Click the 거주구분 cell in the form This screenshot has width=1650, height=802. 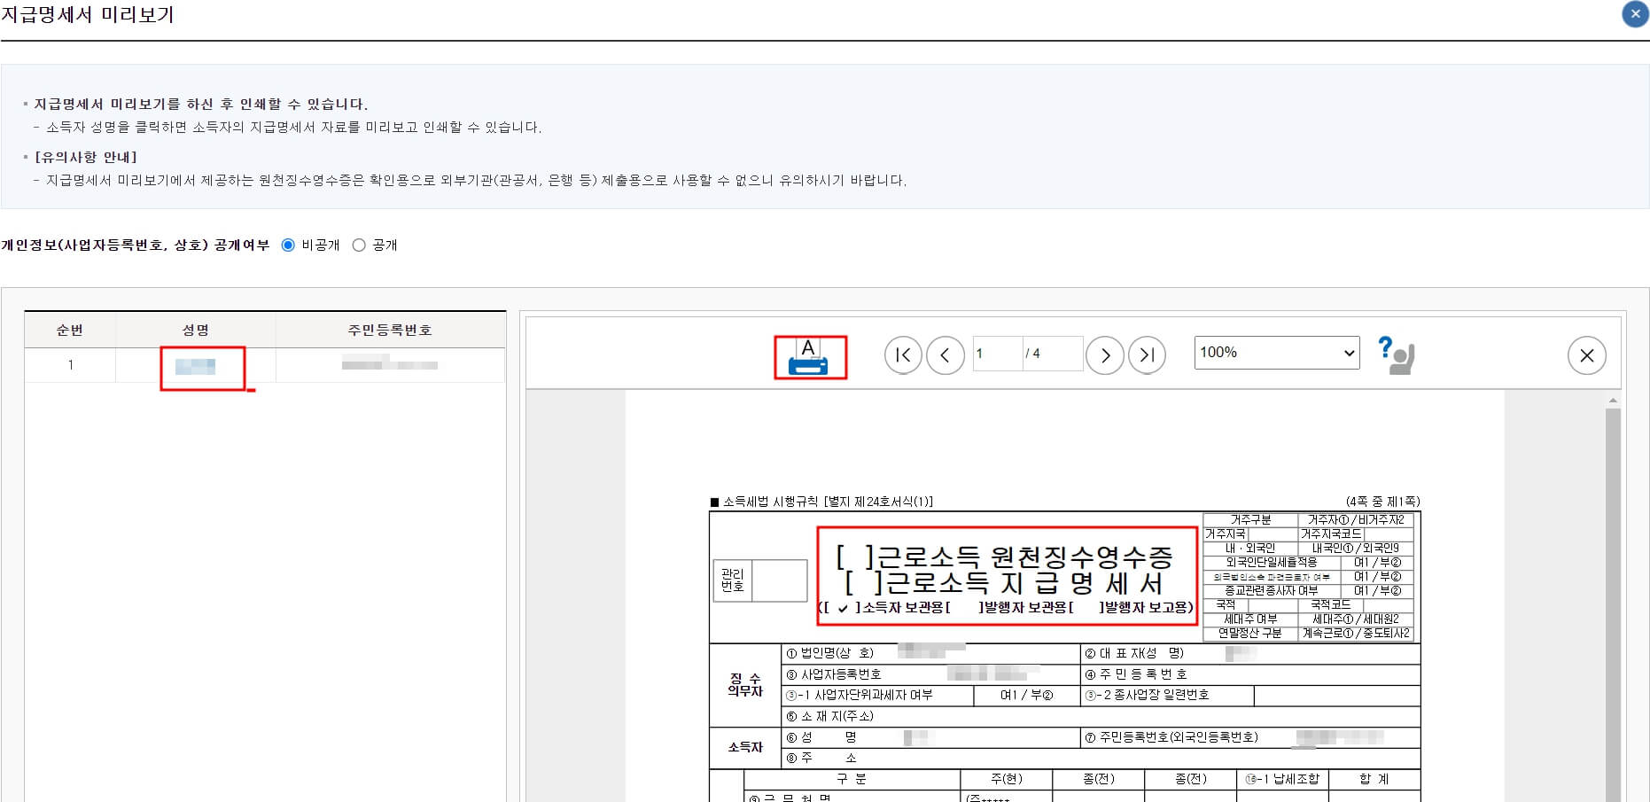coord(1250,520)
